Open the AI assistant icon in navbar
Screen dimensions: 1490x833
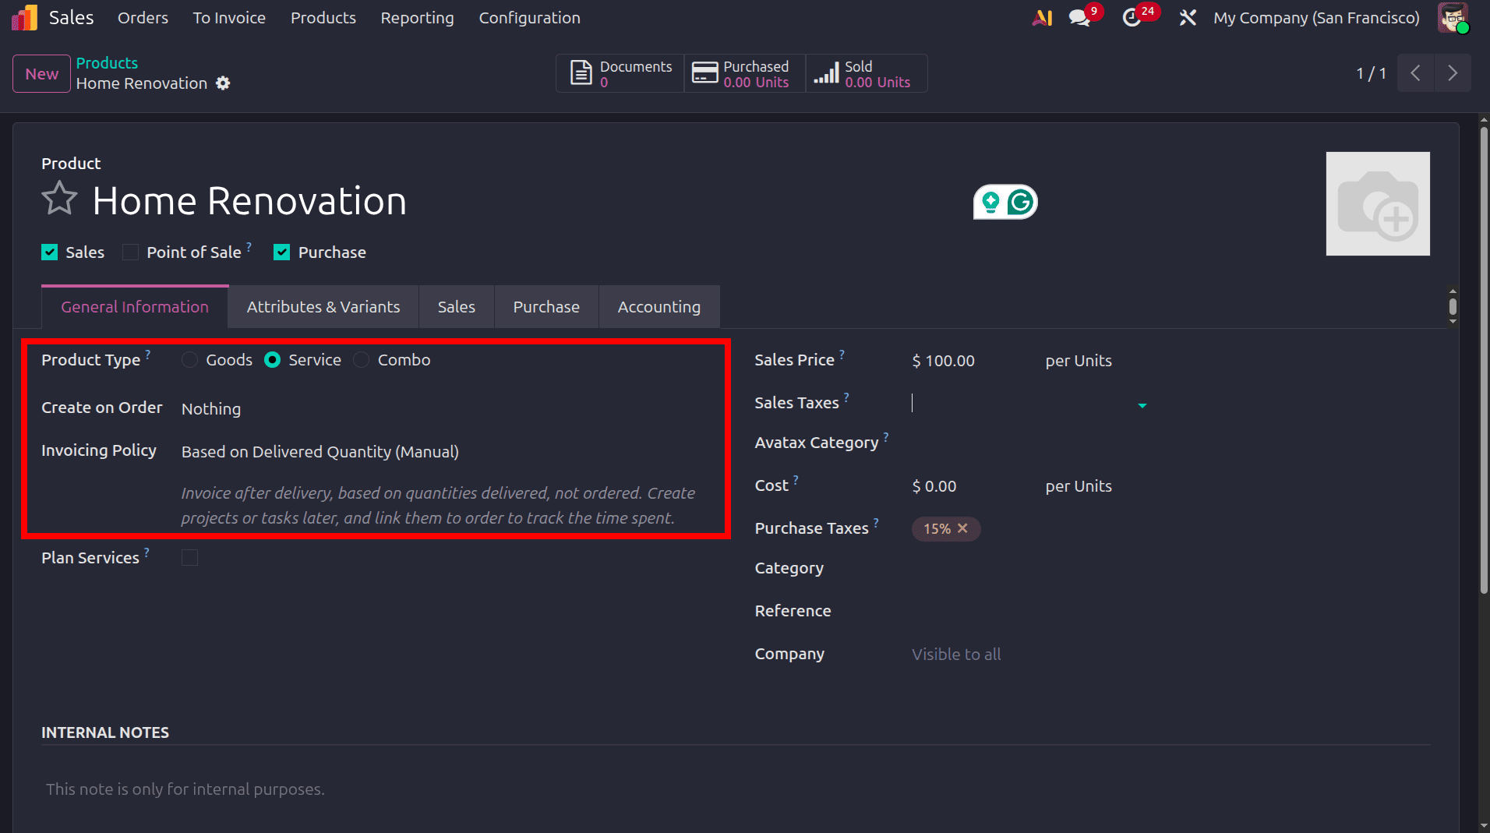1042,17
